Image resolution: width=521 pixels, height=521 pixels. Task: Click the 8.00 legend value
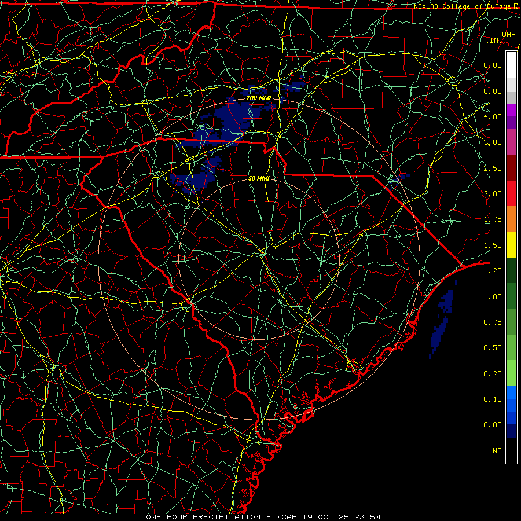(x=493, y=65)
